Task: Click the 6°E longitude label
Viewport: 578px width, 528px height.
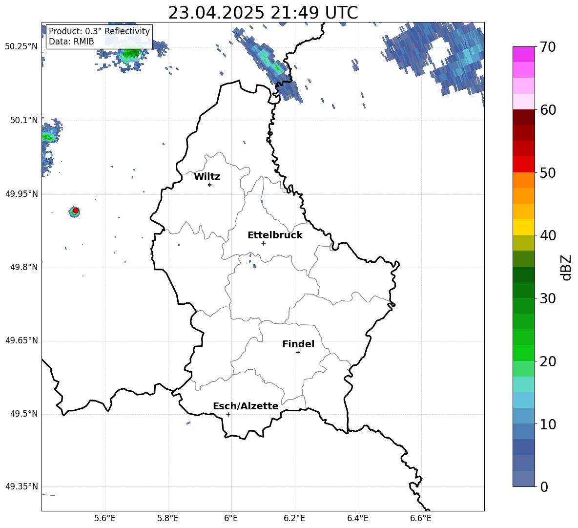Action: pos(231,518)
